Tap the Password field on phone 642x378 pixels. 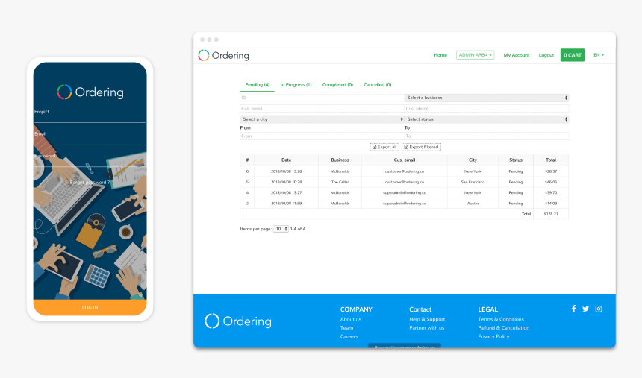pyautogui.click(x=90, y=161)
